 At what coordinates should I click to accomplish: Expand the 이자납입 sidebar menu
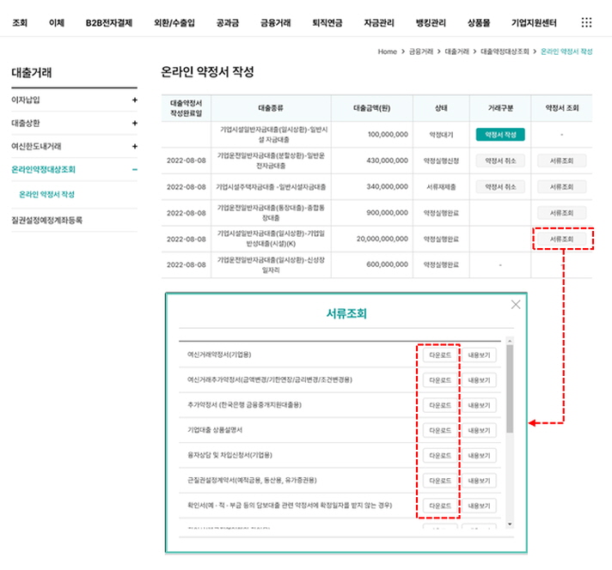[134, 100]
